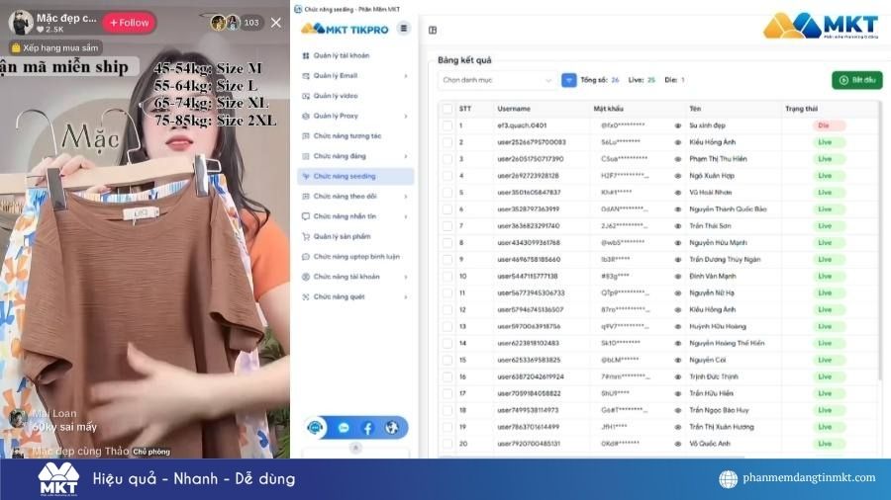Click the Quản lý sản phẩm cart icon

[306, 236]
